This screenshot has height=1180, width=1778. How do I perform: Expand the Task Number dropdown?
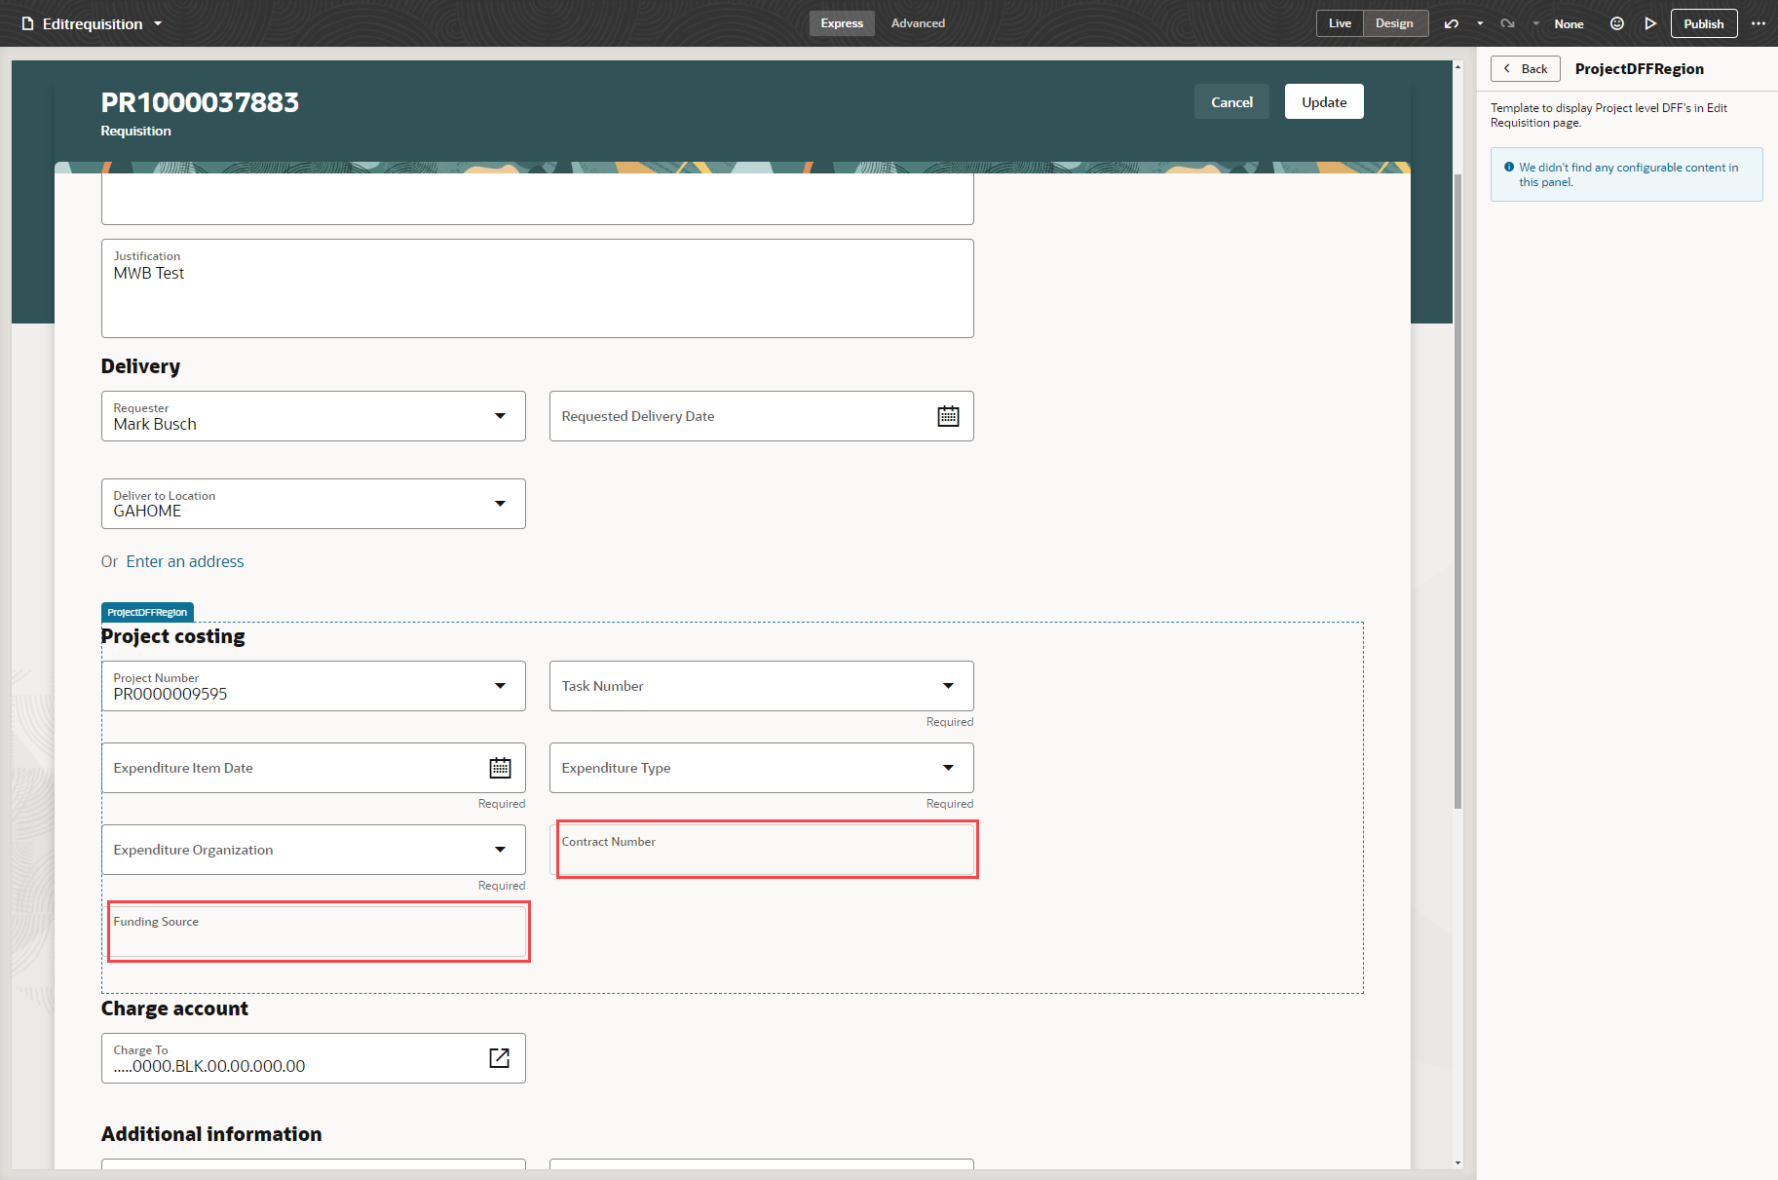(947, 686)
